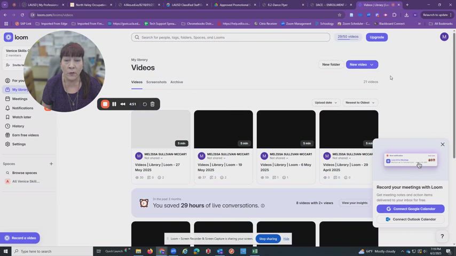Image resolution: width=456 pixels, height=256 pixels.
Task: Open the Newest to Oldest dropdown
Action: point(359,102)
